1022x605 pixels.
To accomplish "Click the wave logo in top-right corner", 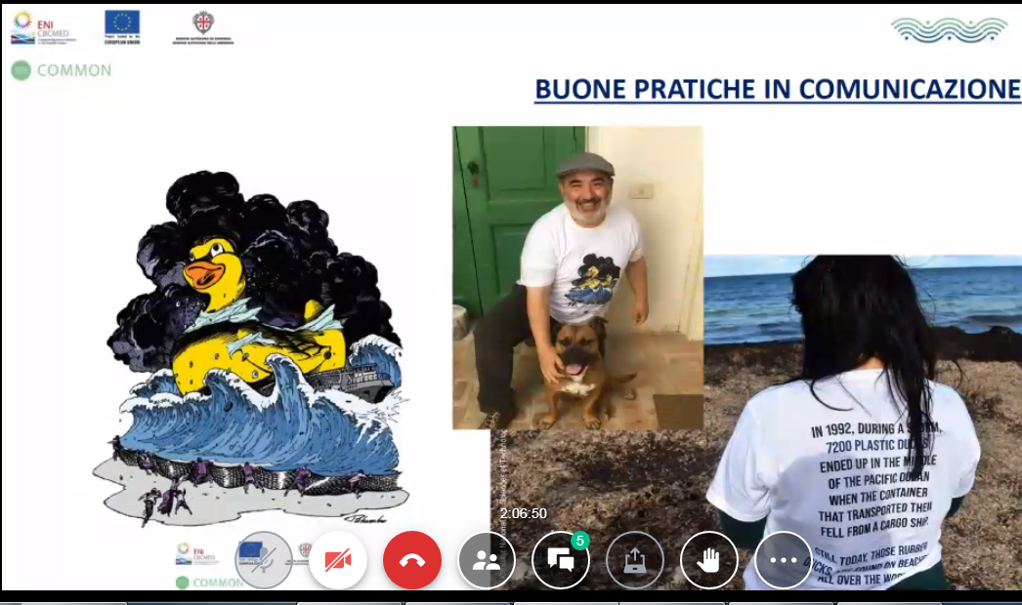I will click(x=950, y=29).
